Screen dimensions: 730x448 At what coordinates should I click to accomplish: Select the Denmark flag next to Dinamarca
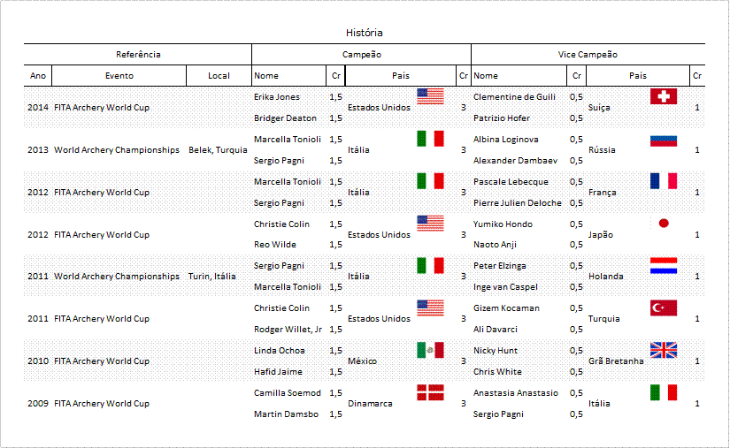tap(430, 392)
